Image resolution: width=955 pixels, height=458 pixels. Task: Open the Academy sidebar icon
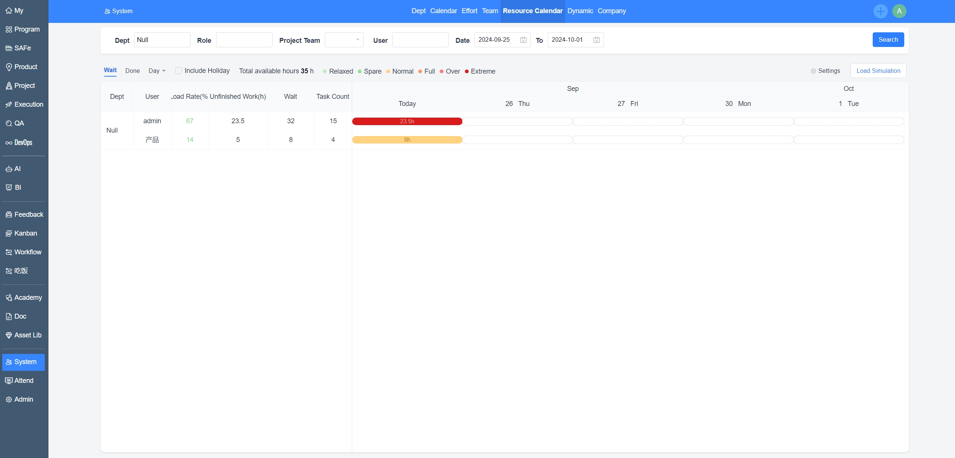click(9, 298)
